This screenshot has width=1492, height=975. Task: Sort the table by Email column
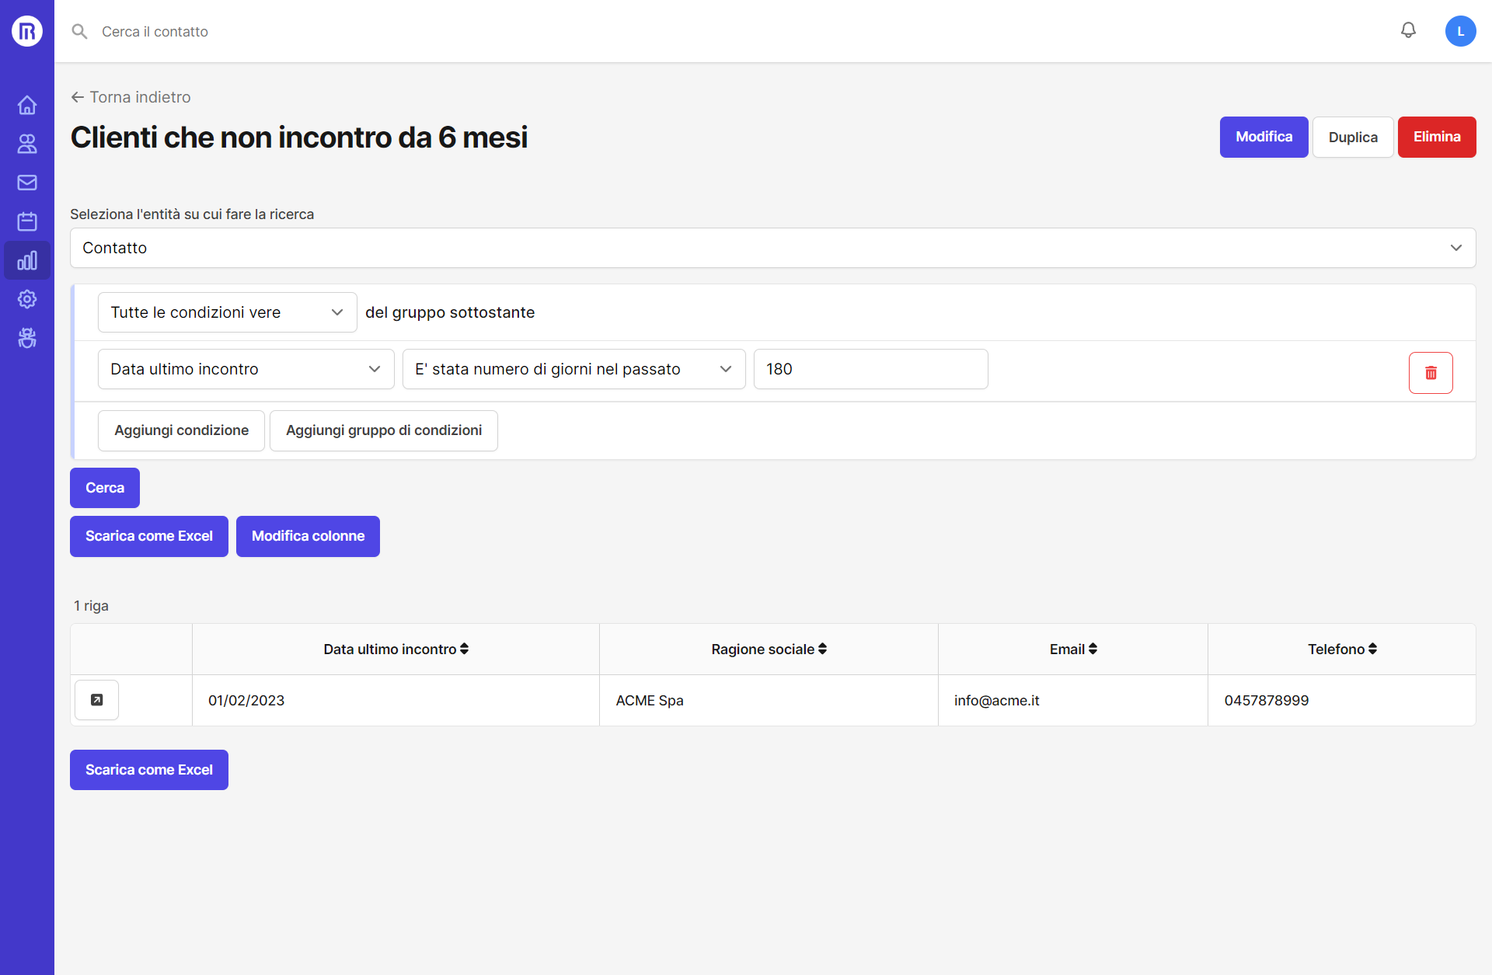[x=1072, y=649]
